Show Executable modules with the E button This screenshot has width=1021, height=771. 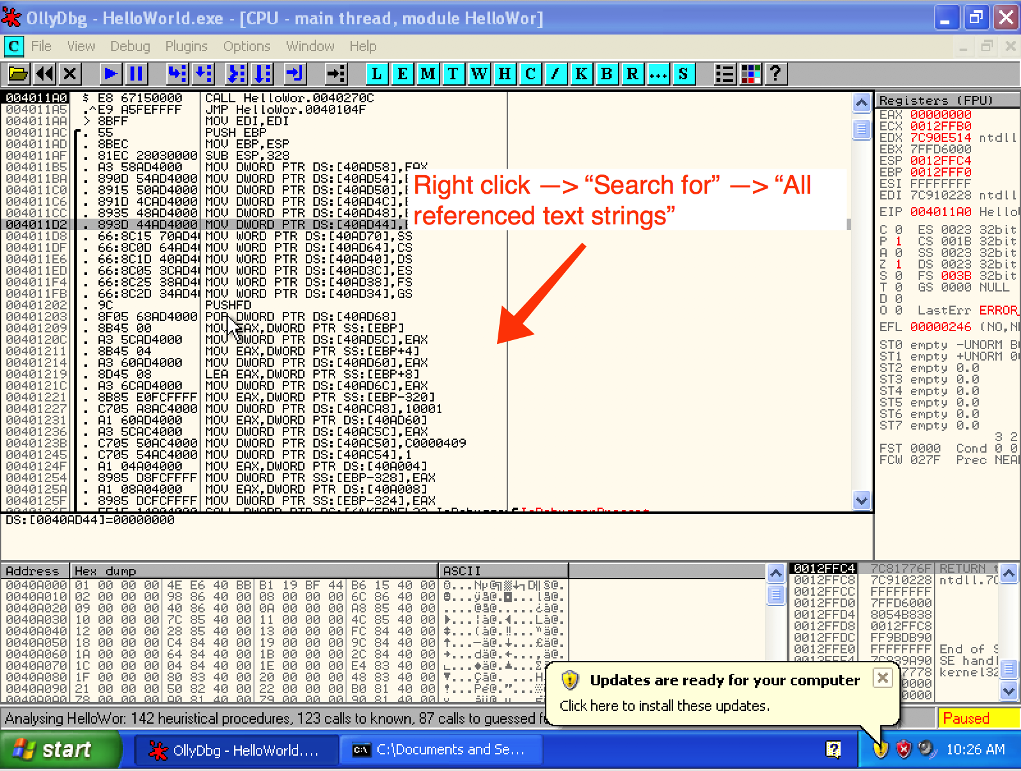[402, 74]
